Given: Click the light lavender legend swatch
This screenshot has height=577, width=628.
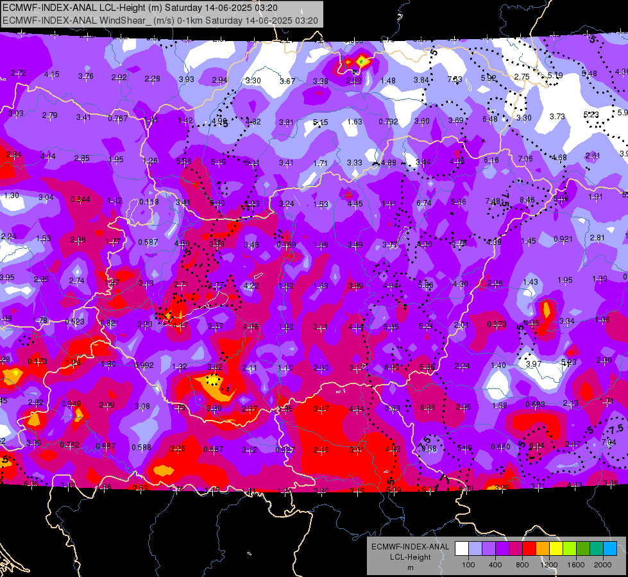Looking at the screenshot, I should click(x=475, y=549).
